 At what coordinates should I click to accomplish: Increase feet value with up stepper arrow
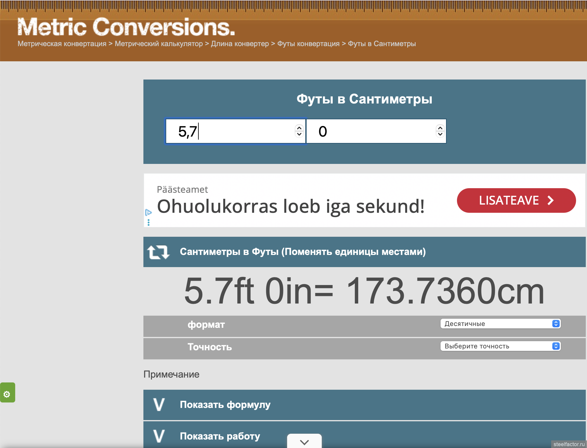point(299,128)
